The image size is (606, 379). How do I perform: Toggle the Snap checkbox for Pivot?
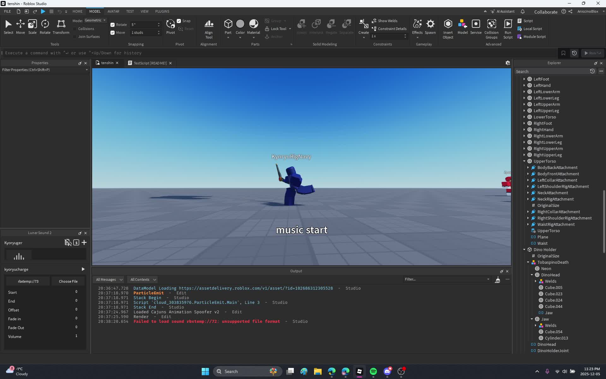179,21
